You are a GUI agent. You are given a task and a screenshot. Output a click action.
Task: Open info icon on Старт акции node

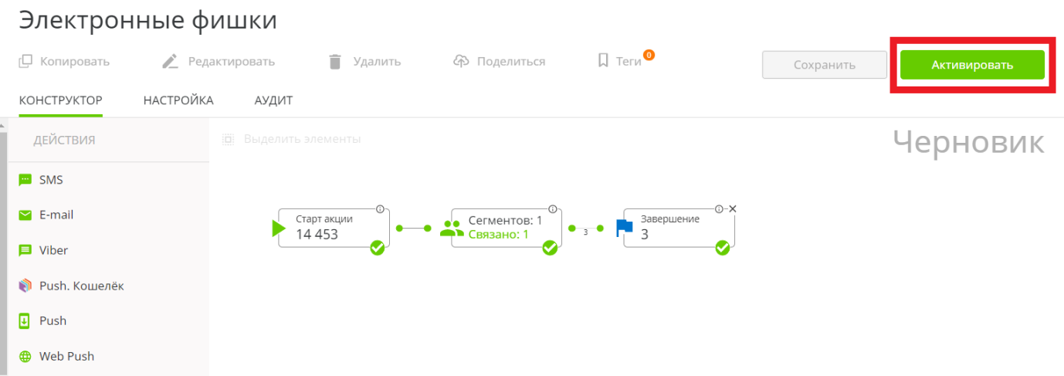[380, 209]
